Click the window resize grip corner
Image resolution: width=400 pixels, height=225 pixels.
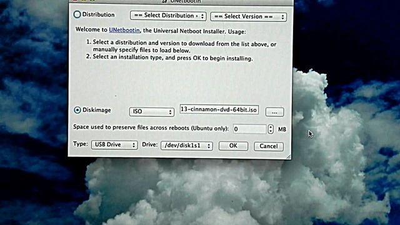[x=289, y=157]
